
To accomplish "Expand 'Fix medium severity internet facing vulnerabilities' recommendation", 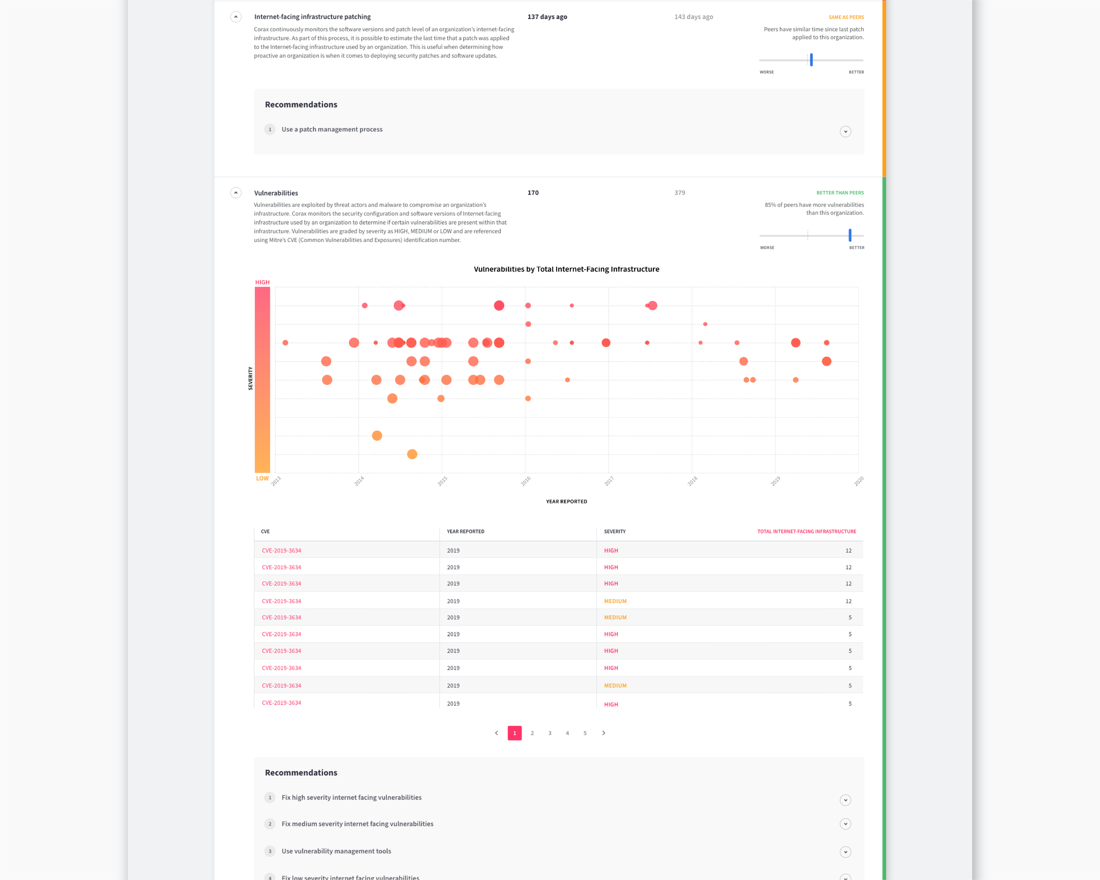I will point(845,824).
